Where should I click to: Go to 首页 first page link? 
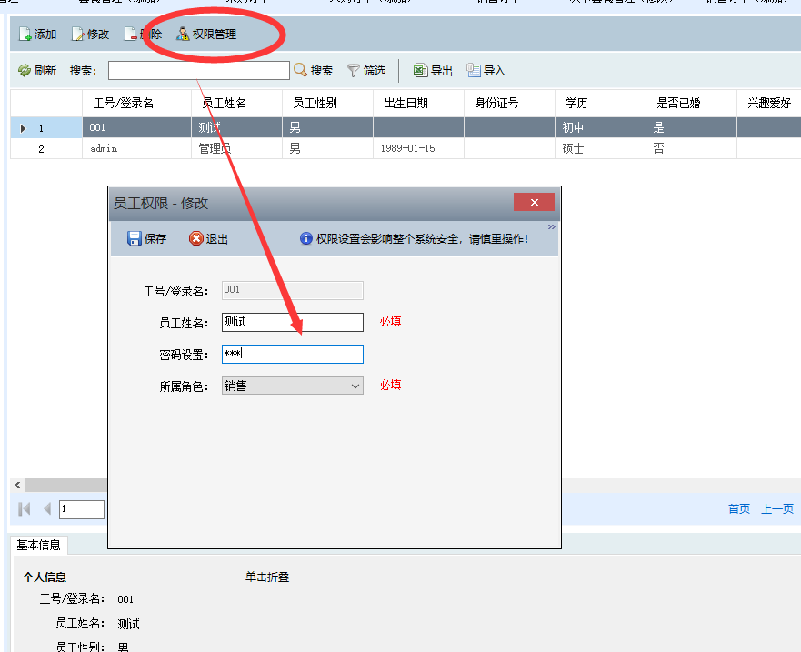coord(738,509)
